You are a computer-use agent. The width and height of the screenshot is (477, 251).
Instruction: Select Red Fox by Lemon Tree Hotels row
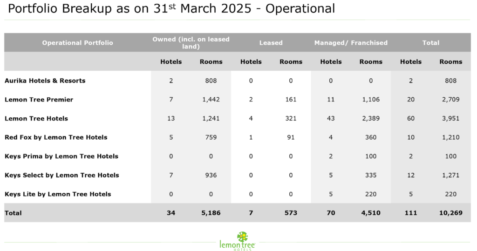tap(56, 137)
